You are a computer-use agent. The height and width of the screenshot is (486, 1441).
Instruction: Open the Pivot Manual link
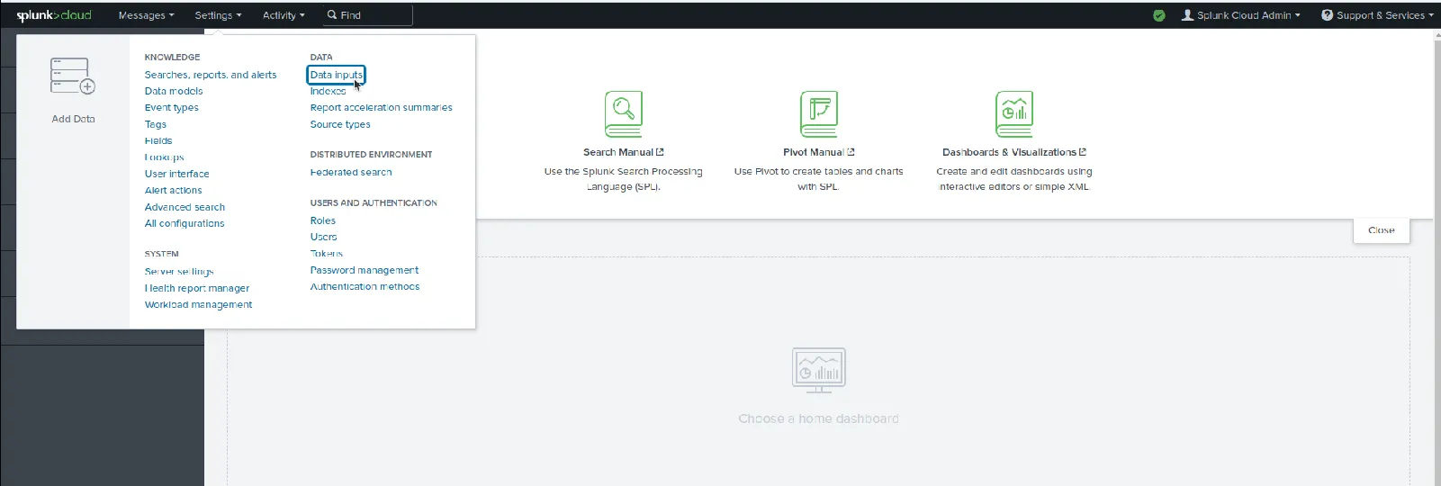click(819, 152)
